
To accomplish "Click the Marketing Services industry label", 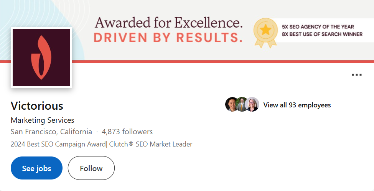I will click(43, 120).
